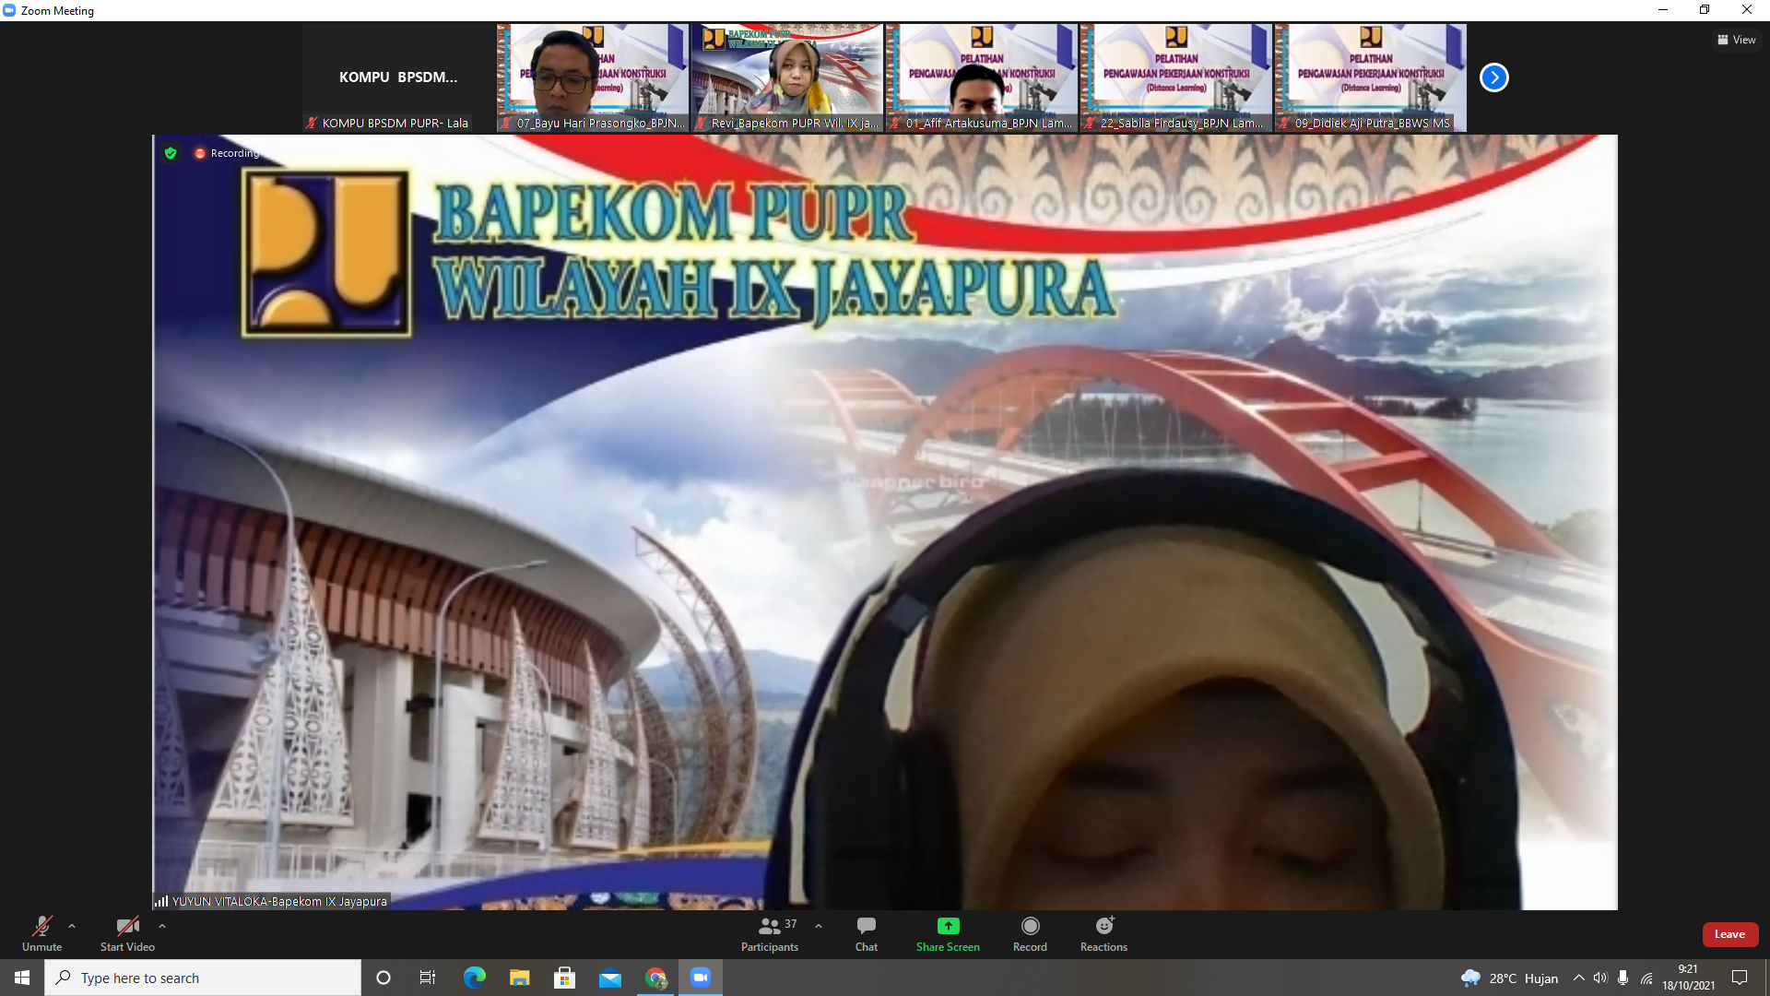Image resolution: width=1770 pixels, height=996 pixels.
Task: Open weather widget showing 28°C Hujan
Action: [x=1509, y=978]
